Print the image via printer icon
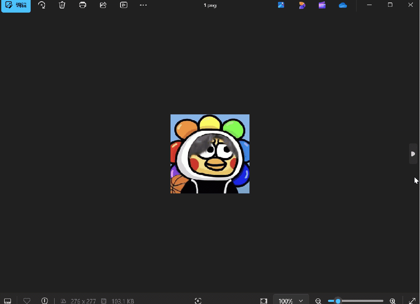Viewport: 420px width, 304px height. (x=82, y=5)
